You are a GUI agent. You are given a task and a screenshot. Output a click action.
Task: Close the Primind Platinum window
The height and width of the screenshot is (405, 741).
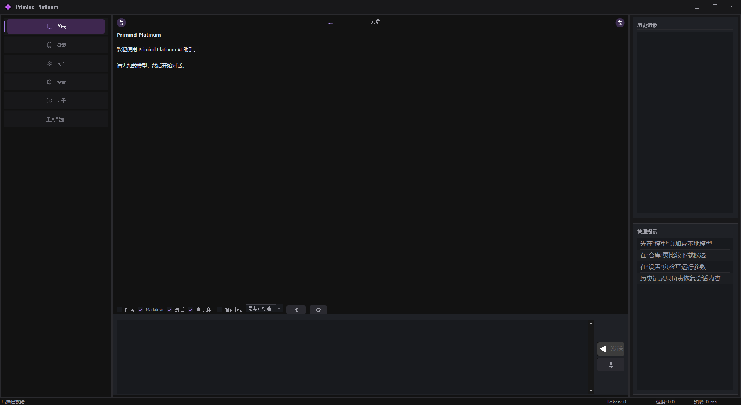pyautogui.click(x=732, y=7)
